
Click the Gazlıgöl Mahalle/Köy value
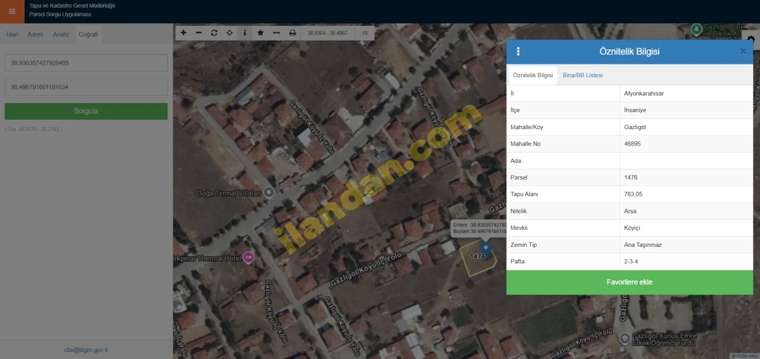687,127
